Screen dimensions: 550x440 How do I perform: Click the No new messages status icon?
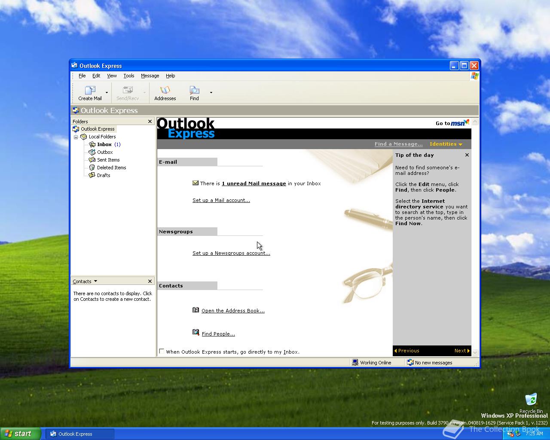pyautogui.click(x=410, y=363)
